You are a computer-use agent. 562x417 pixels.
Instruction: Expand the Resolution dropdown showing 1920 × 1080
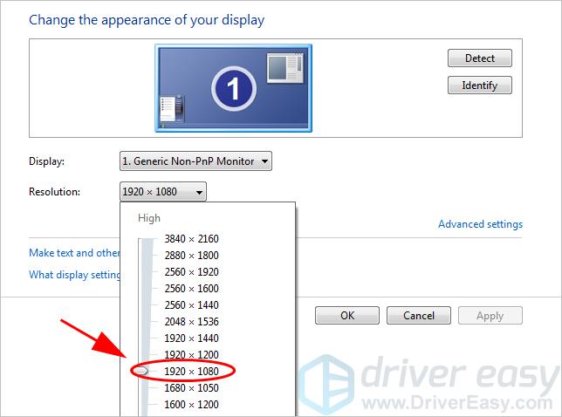(162, 191)
